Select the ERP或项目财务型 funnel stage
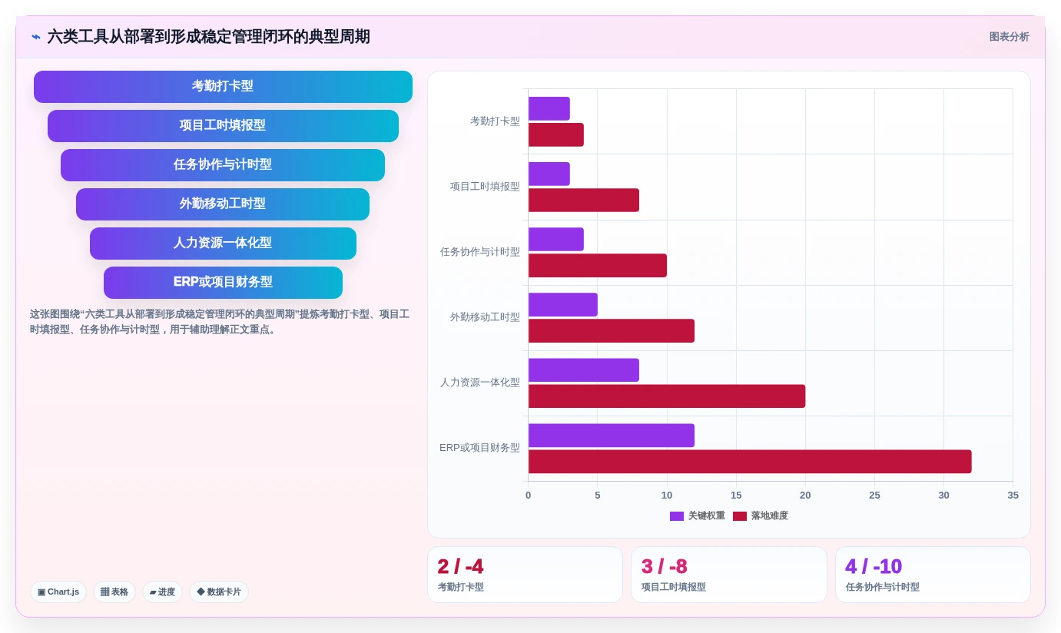The width and height of the screenshot is (1061, 633). click(223, 283)
